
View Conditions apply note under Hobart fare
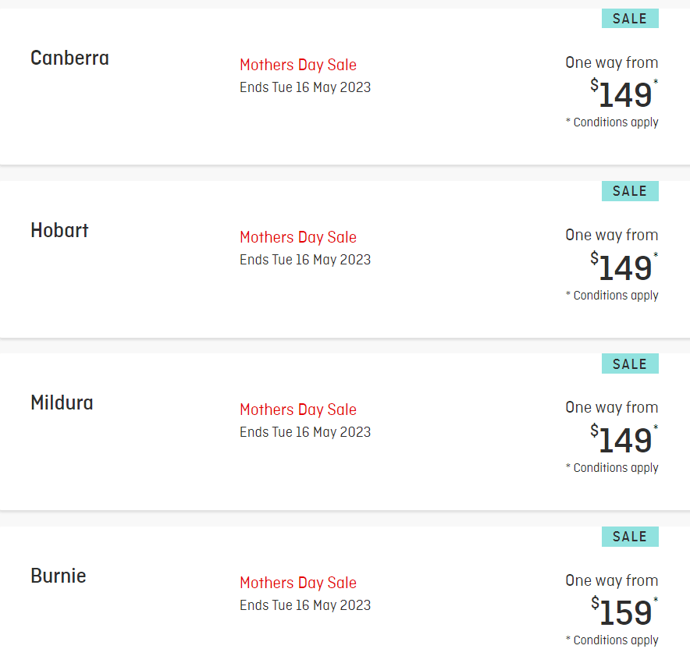click(612, 296)
